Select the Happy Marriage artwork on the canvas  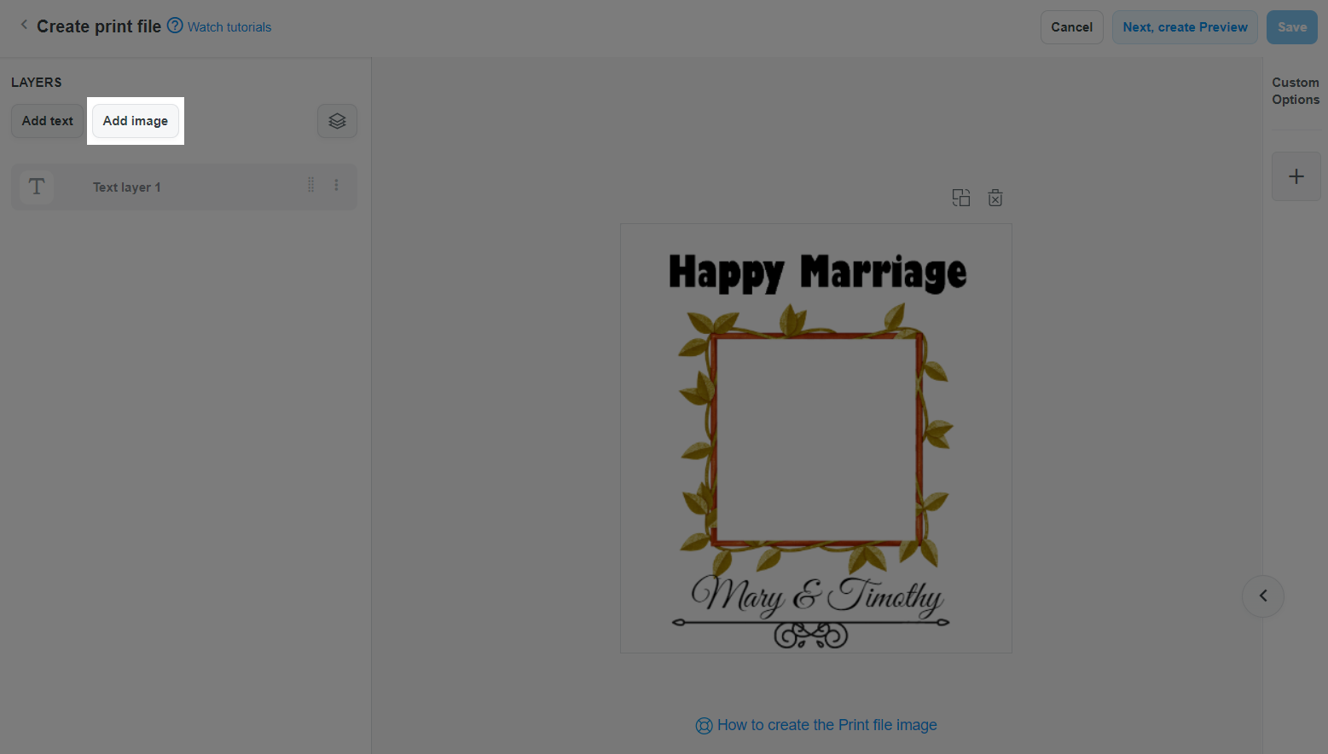point(816,439)
